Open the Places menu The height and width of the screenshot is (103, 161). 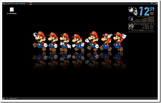(16, 4)
